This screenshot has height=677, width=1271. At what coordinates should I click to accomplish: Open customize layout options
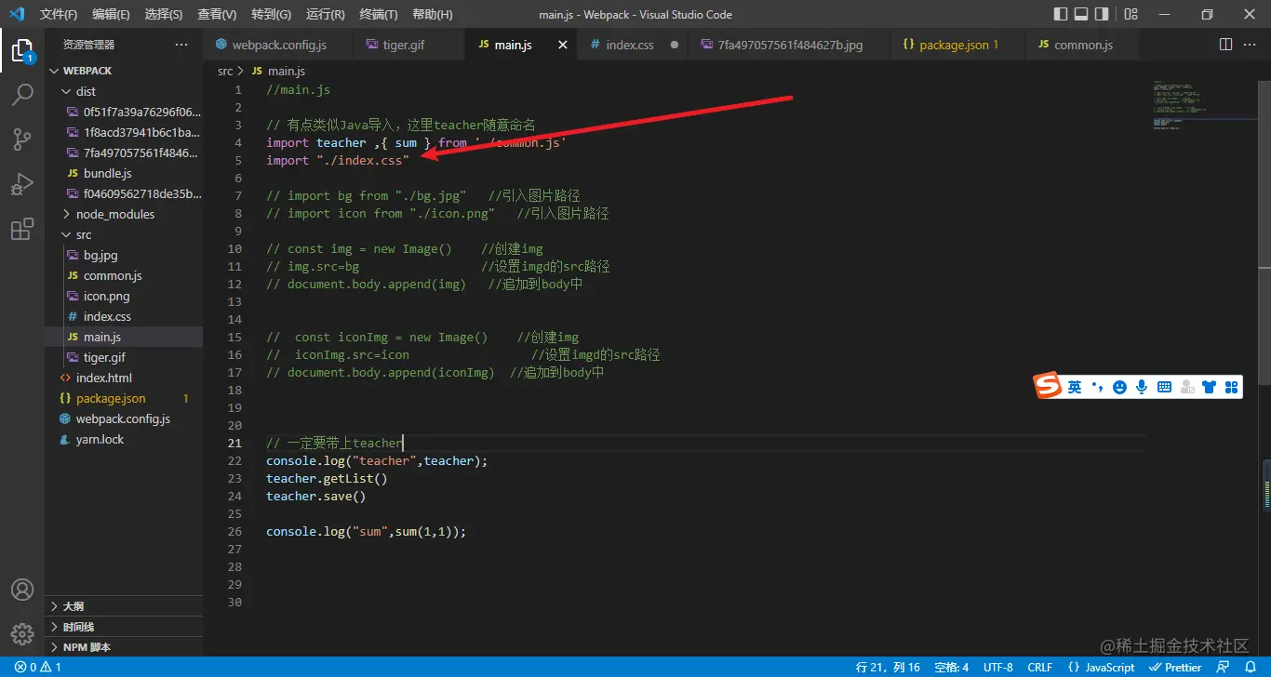(1131, 14)
